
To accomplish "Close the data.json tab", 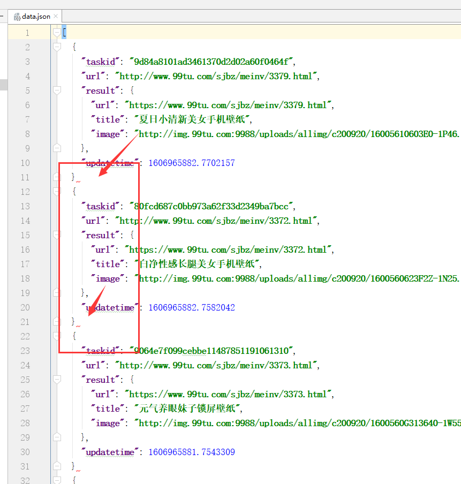I will [x=56, y=16].
